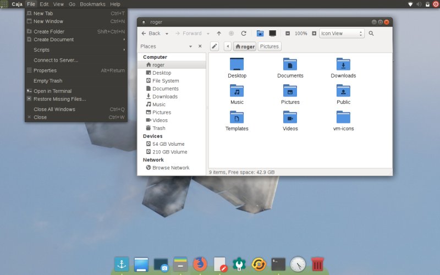Close the Places side pane

click(x=200, y=47)
